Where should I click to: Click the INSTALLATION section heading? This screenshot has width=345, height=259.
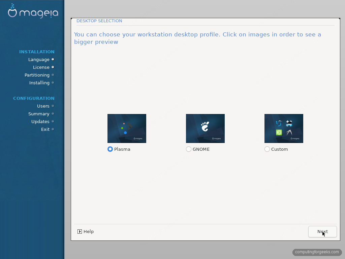pos(37,52)
